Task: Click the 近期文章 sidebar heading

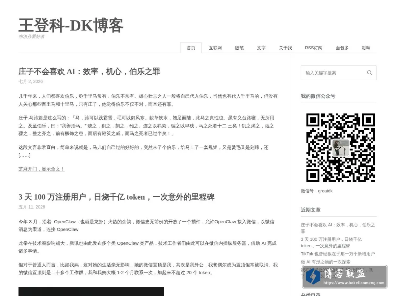Action: pos(310,210)
